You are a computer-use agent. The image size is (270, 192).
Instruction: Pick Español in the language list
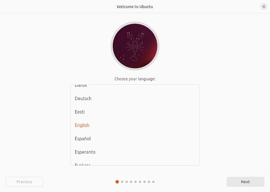pos(135,139)
